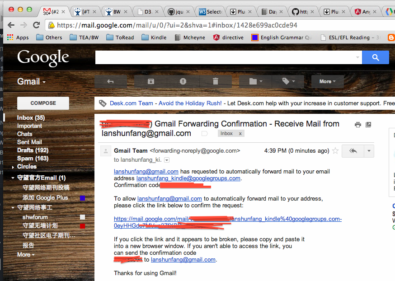The width and height of the screenshot is (395, 281).
Task: Click the back-to-inbox arrow button
Action: click(x=111, y=81)
